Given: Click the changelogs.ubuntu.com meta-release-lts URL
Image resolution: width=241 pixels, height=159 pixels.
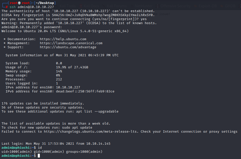Looking at the screenshot, I should pos(90,131).
